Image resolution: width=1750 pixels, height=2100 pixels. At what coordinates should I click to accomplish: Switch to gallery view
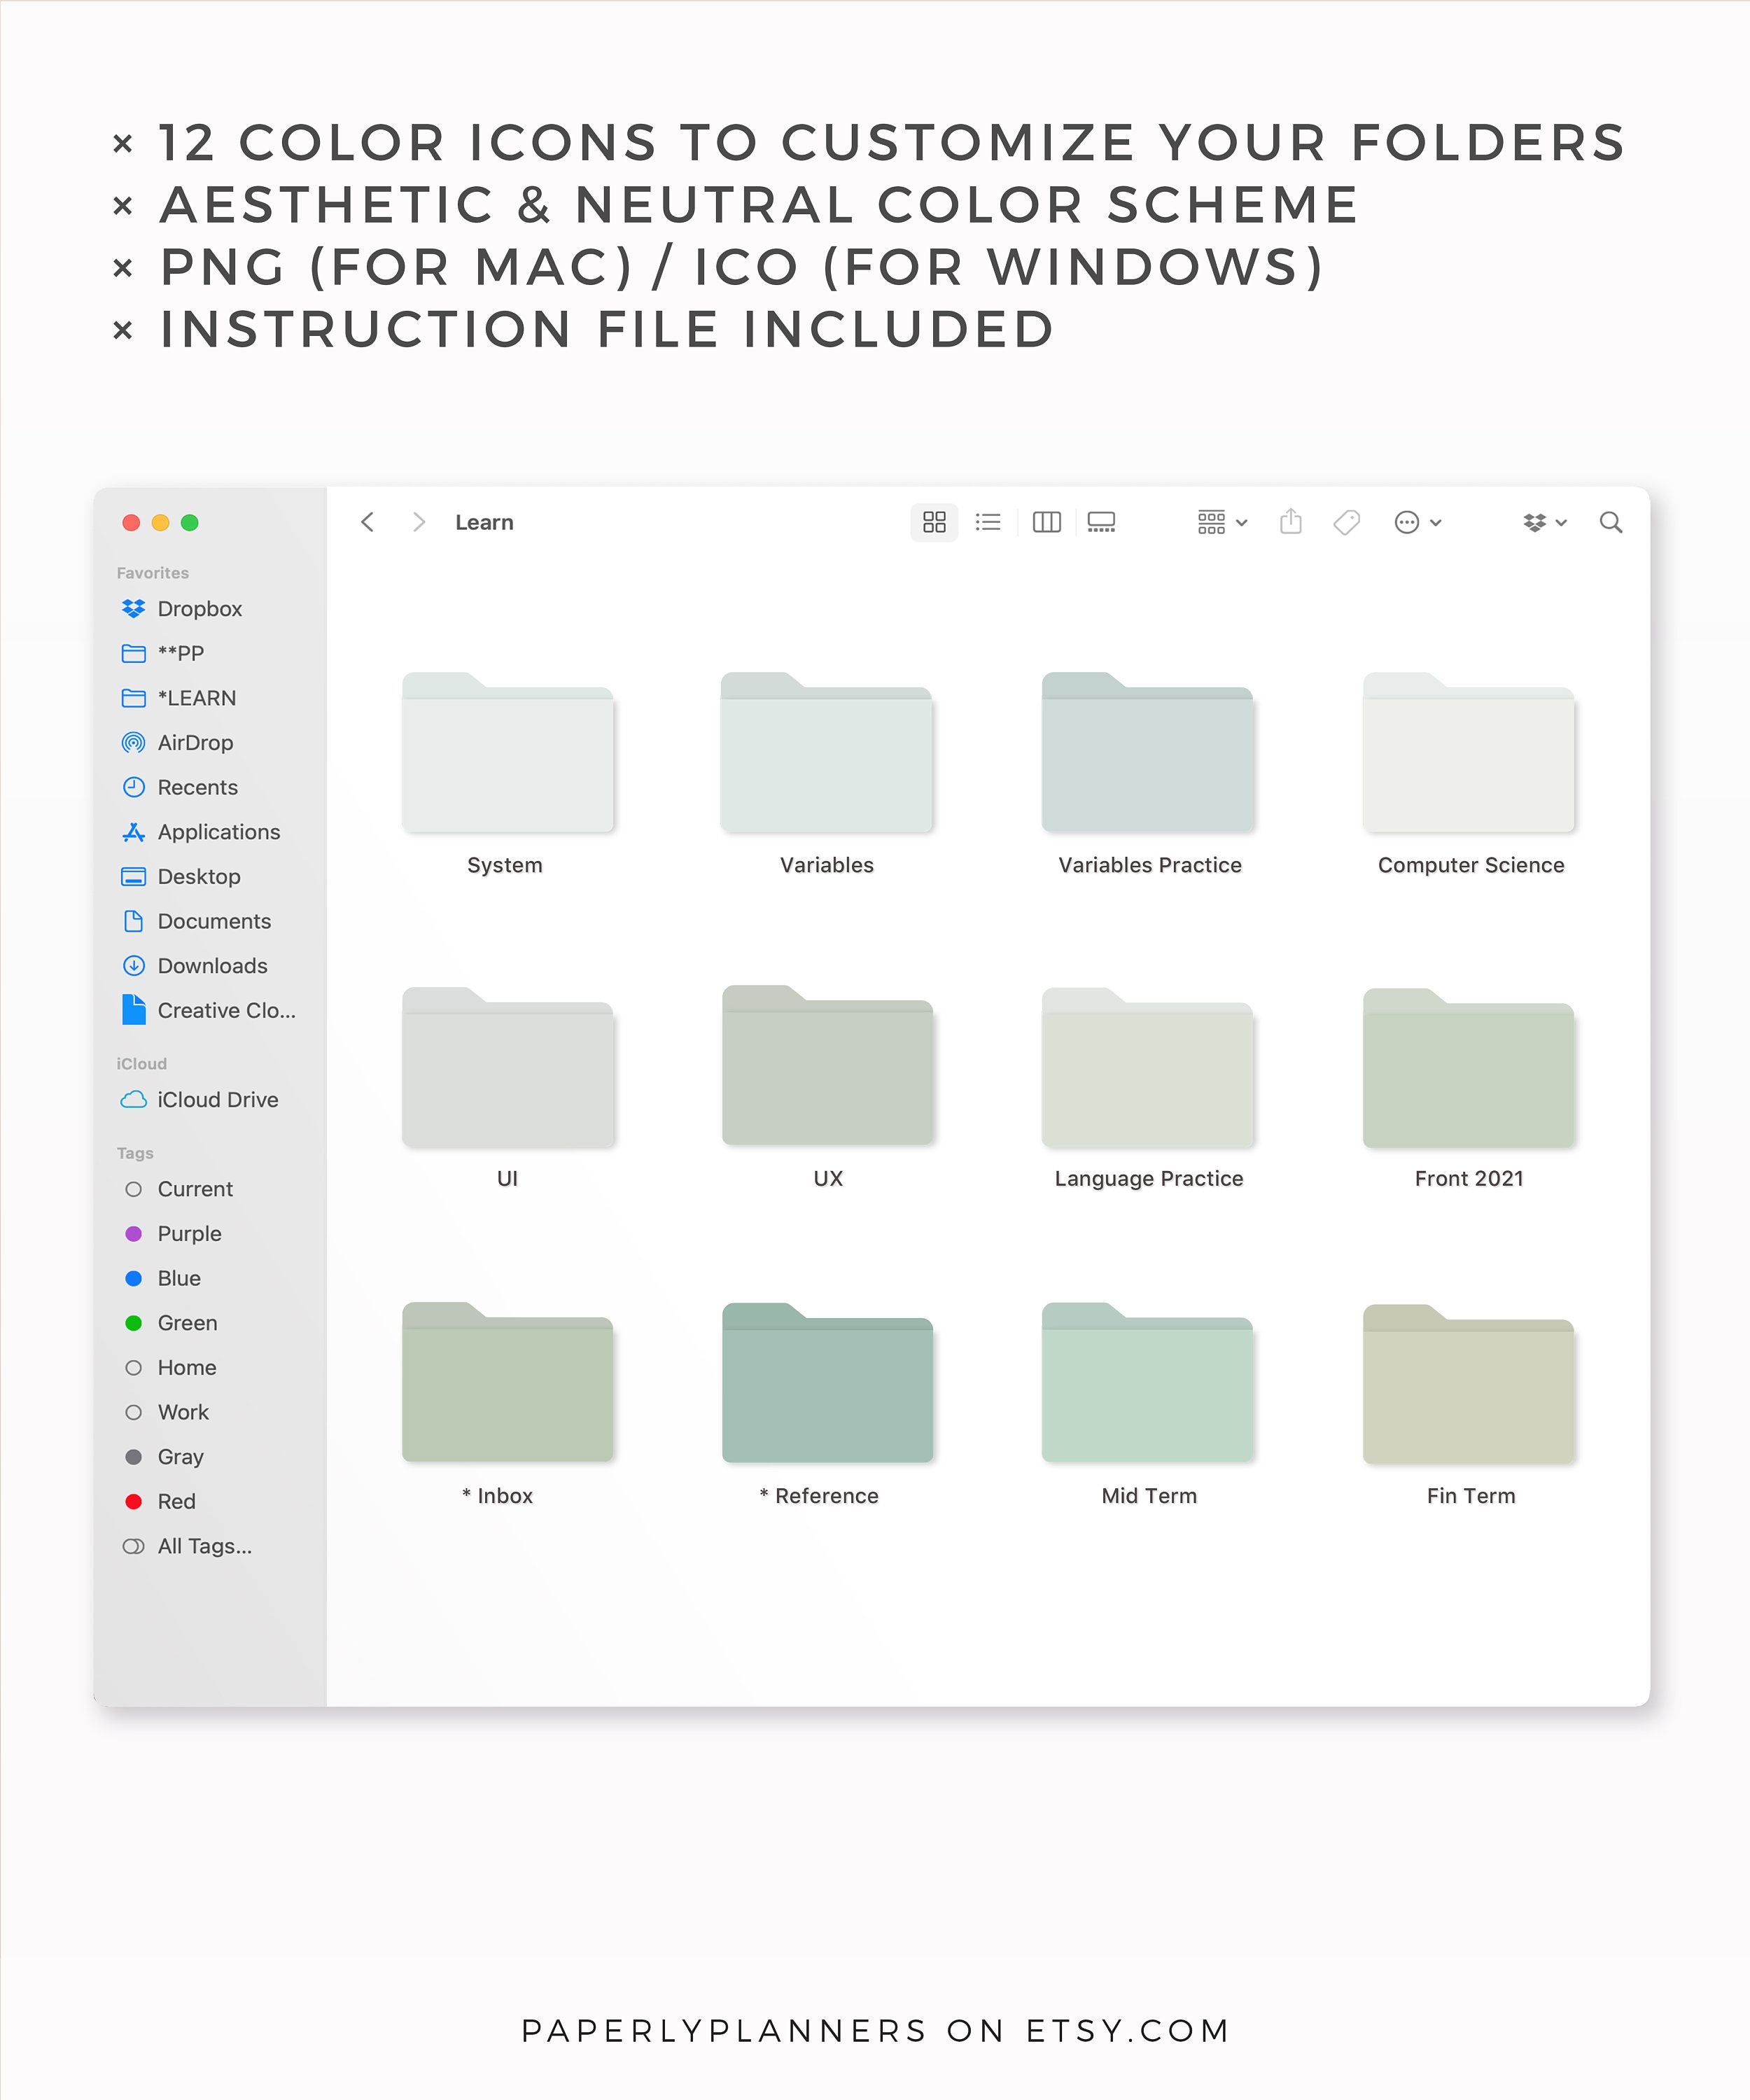coord(1100,522)
